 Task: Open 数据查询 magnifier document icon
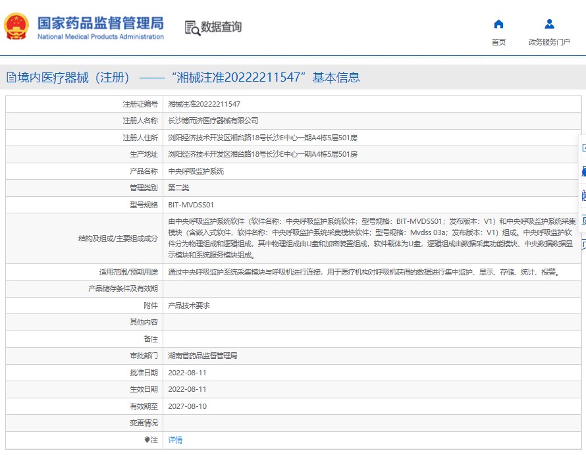[192, 28]
